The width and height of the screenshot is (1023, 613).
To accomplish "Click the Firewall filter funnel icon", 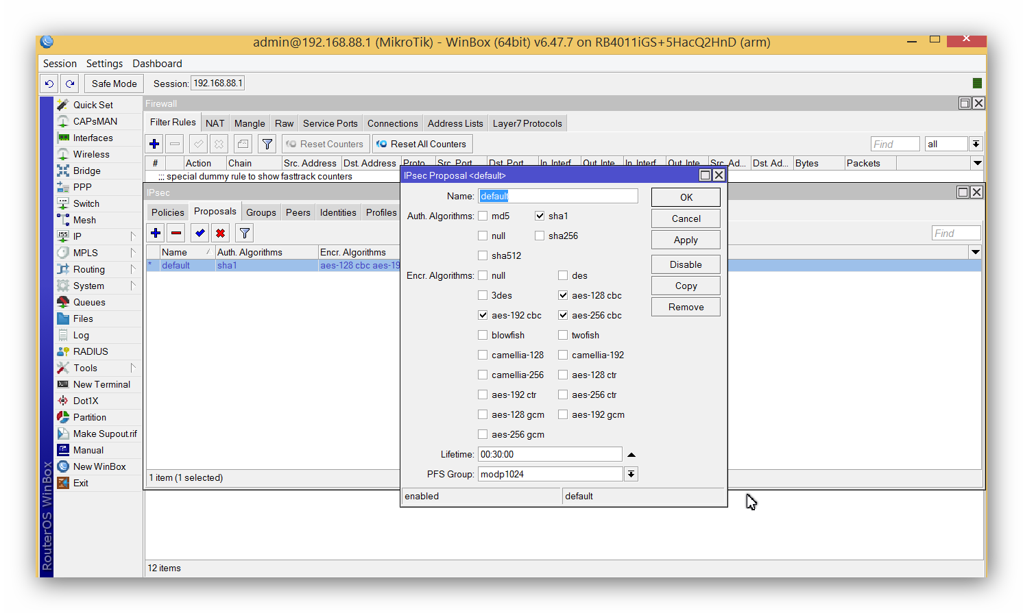I will (267, 144).
